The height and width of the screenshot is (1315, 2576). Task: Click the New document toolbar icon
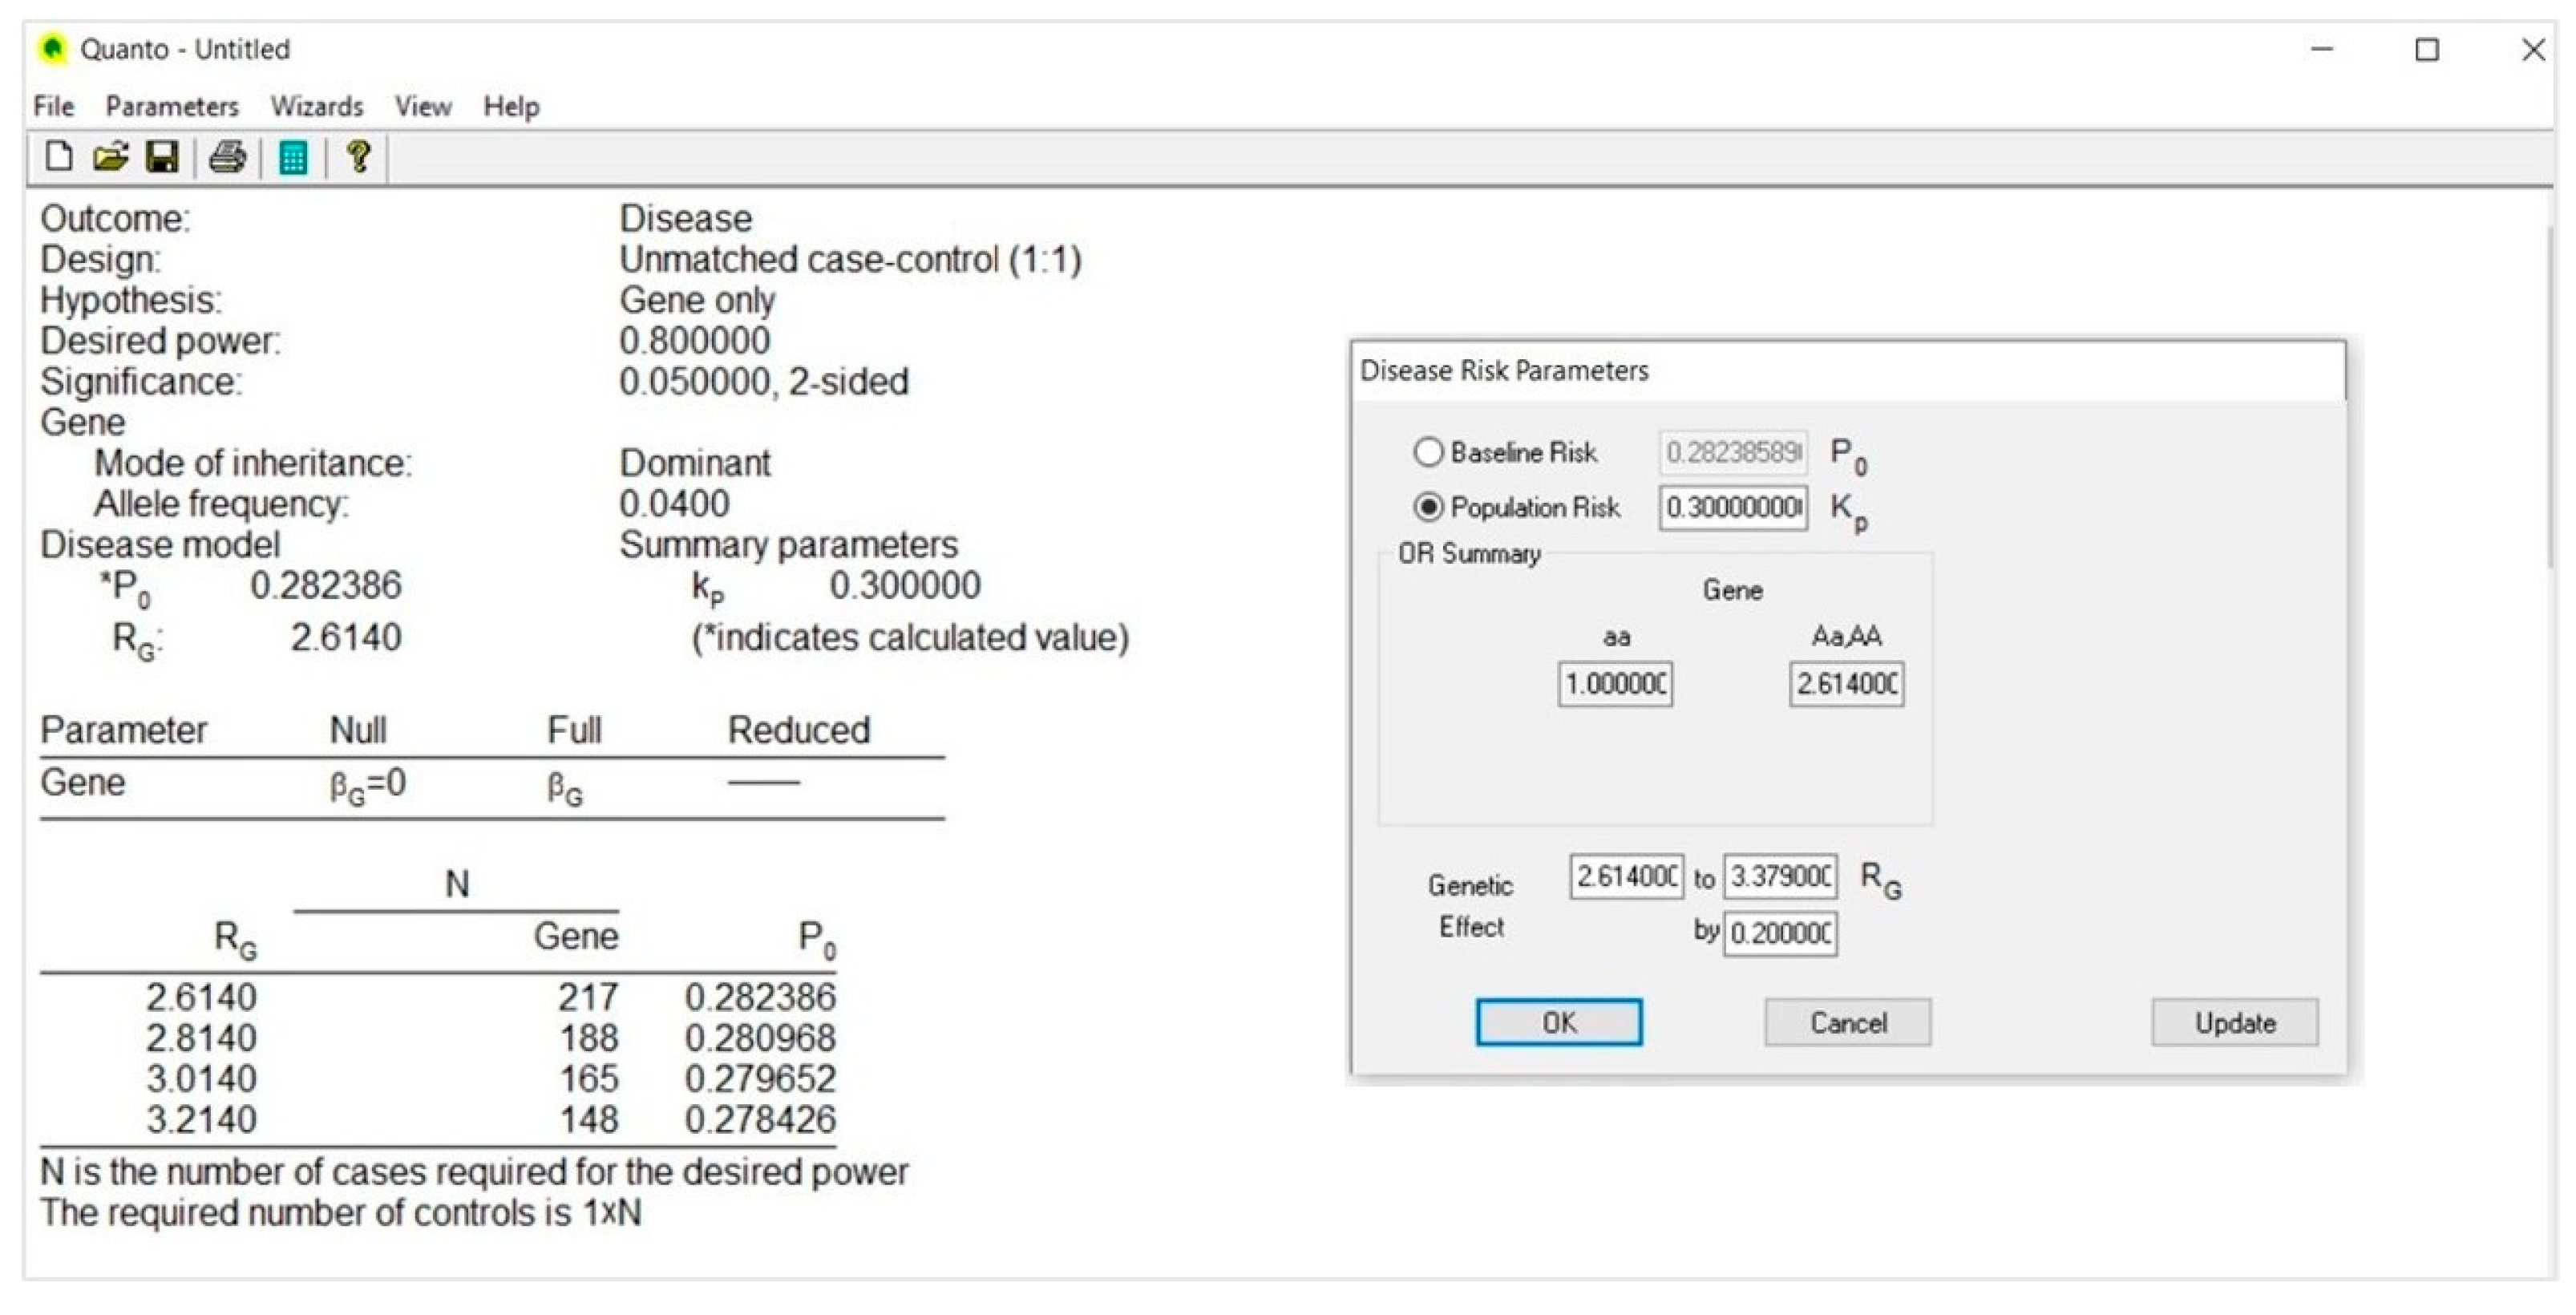[59, 157]
